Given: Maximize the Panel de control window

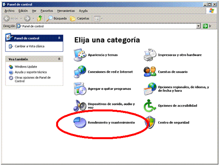Looking at the screenshot, I should tap(209, 4).
